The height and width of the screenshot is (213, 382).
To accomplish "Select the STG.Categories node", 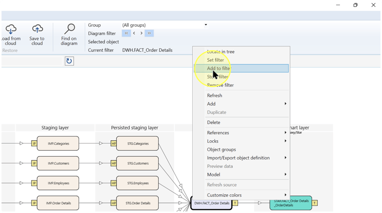I will [x=138, y=143].
